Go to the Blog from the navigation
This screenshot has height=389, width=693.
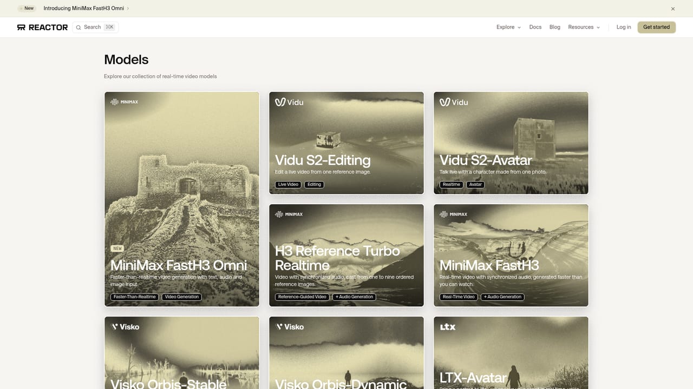click(555, 27)
